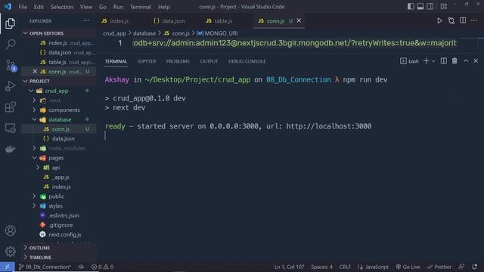This screenshot has height=272, width=484.
Task: Open the Selection menu
Action: click(62, 7)
